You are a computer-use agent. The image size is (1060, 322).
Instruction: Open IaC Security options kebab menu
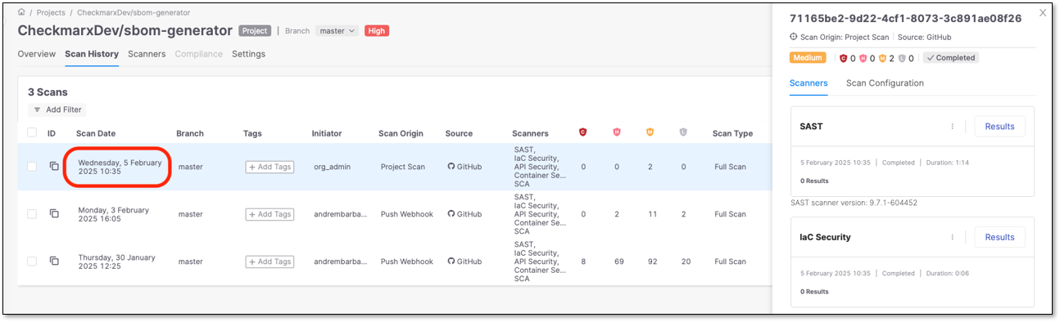pyautogui.click(x=952, y=237)
